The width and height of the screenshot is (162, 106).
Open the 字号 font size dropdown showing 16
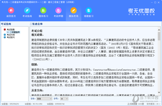tap(64, 99)
